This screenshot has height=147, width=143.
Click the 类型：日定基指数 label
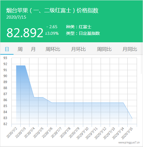(x=83, y=33)
